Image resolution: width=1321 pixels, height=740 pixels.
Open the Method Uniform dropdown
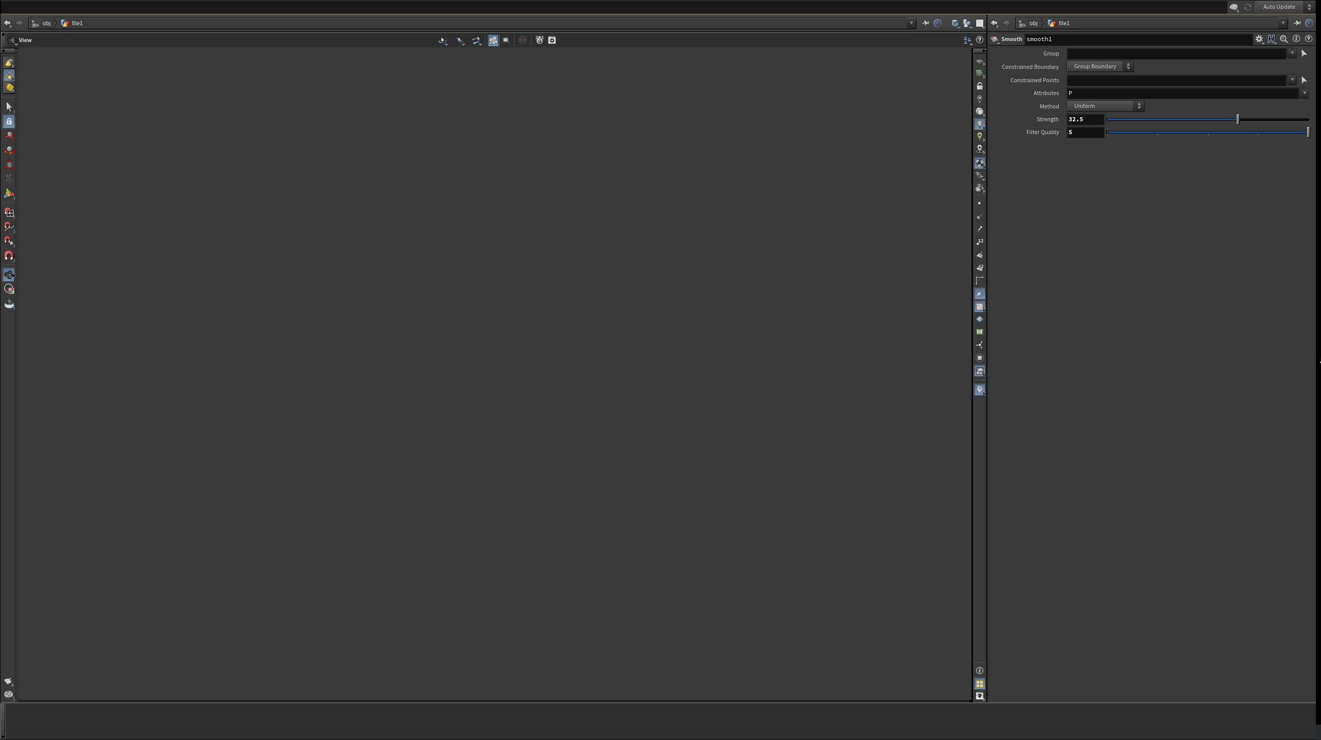point(1105,106)
